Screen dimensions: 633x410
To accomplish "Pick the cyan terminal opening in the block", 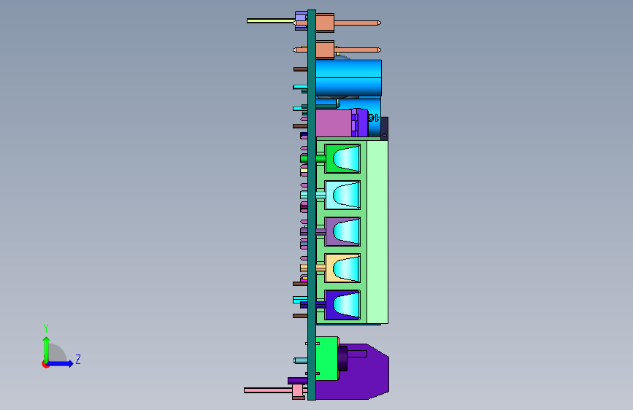I will coord(342,195).
